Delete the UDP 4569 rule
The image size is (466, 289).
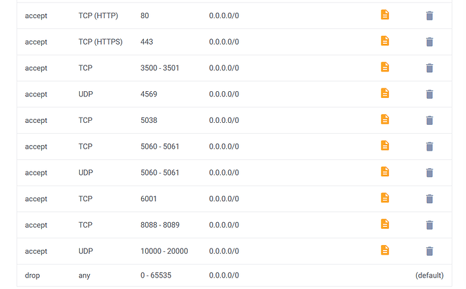point(430,94)
